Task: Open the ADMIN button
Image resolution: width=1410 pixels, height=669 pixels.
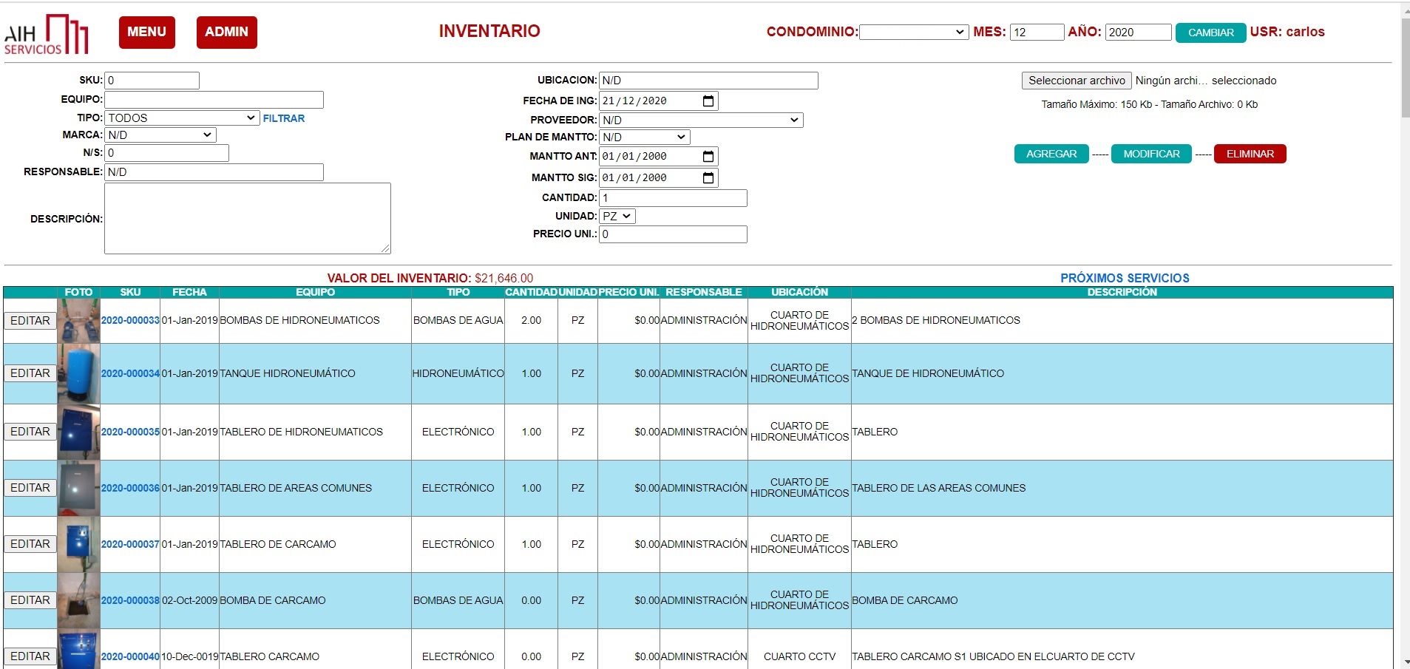Action: tap(226, 32)
